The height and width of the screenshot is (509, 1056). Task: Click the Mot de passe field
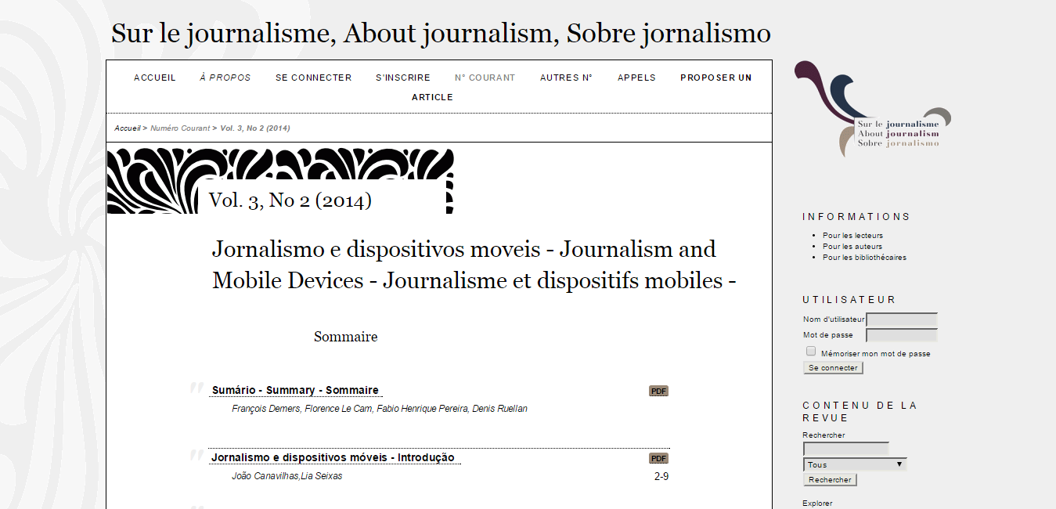click(902, 335)
